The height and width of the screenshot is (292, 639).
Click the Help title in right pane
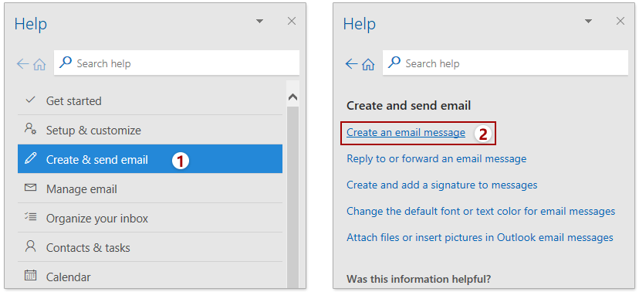coord(360,24)
